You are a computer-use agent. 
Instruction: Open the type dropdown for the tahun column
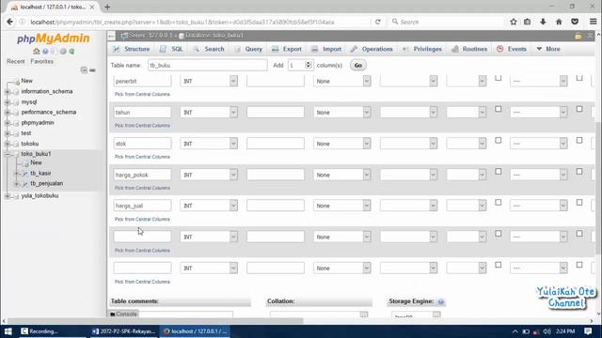[209, 113]
